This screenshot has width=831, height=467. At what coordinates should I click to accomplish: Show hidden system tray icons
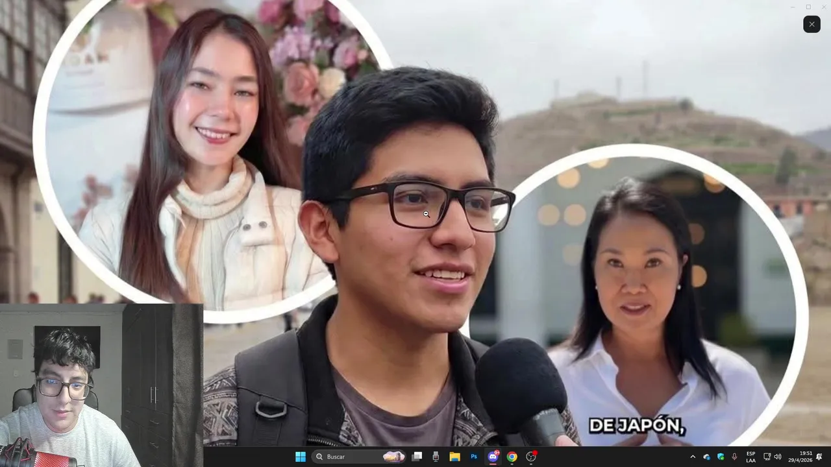[693, 457]
